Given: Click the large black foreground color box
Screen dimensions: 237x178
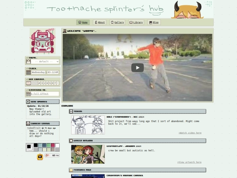Looking at the screenshot, I should pos(29,146).
